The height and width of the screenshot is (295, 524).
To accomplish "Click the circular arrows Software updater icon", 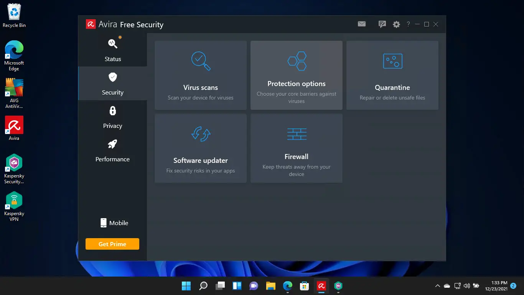I will [201, 134].
